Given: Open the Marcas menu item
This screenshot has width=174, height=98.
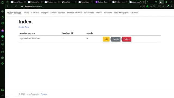Looking at the screenshot, I should coord(99,13).
